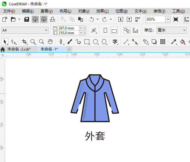
Task: Select the Color Eyedropper tool
Action: 174,42
